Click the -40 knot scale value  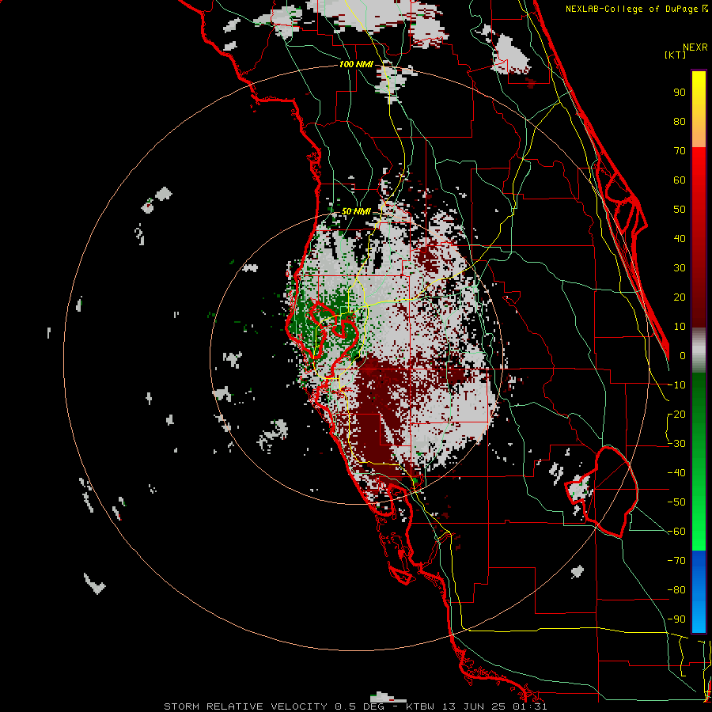676,473
